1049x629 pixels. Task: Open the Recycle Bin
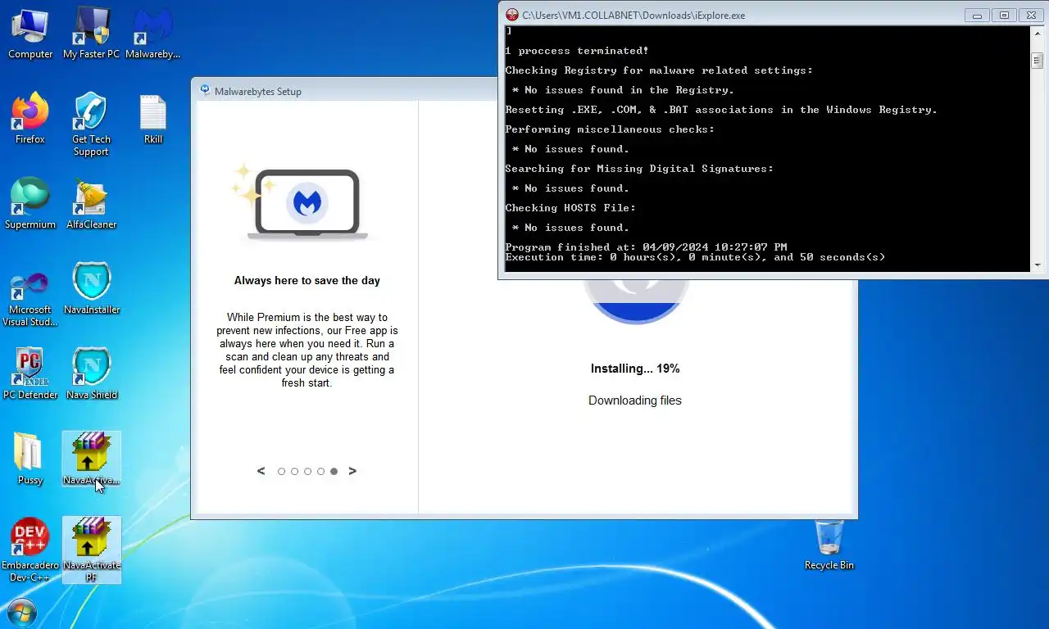[x=829, y=545]
